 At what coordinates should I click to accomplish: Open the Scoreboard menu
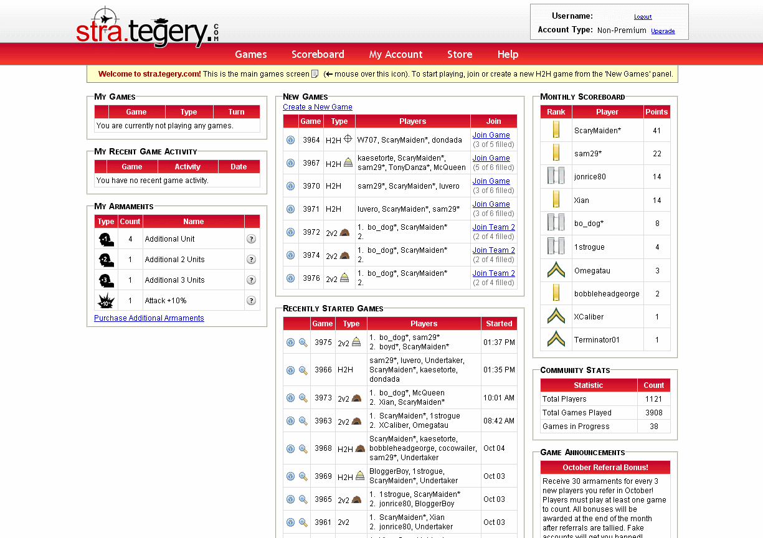click(318, 54)
